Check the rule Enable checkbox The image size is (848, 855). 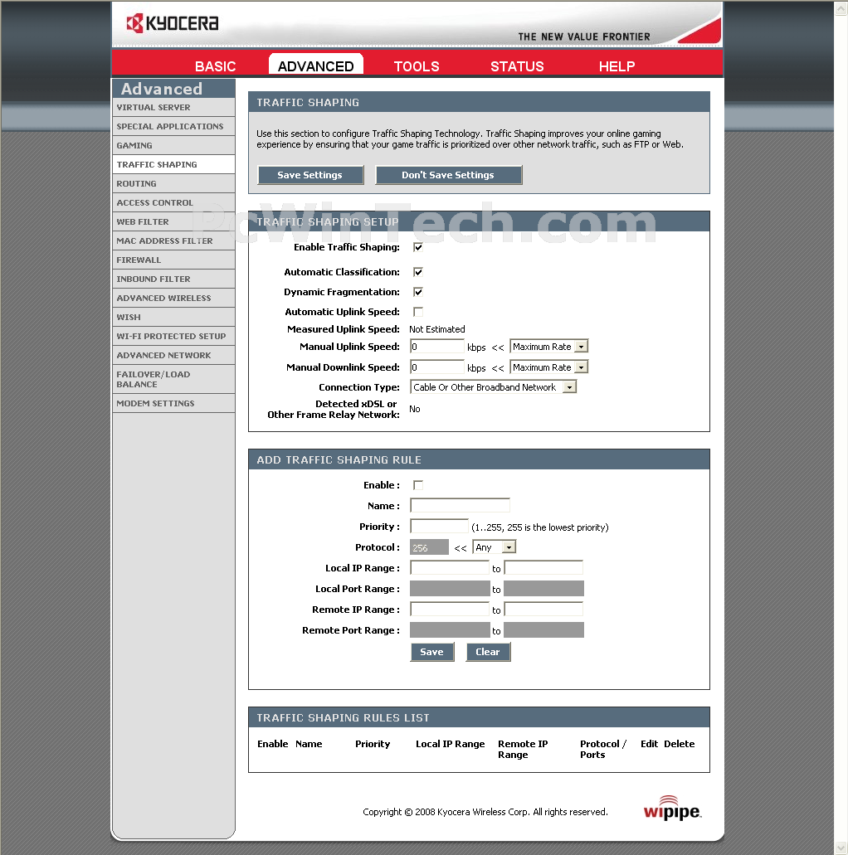click(418, 485)
